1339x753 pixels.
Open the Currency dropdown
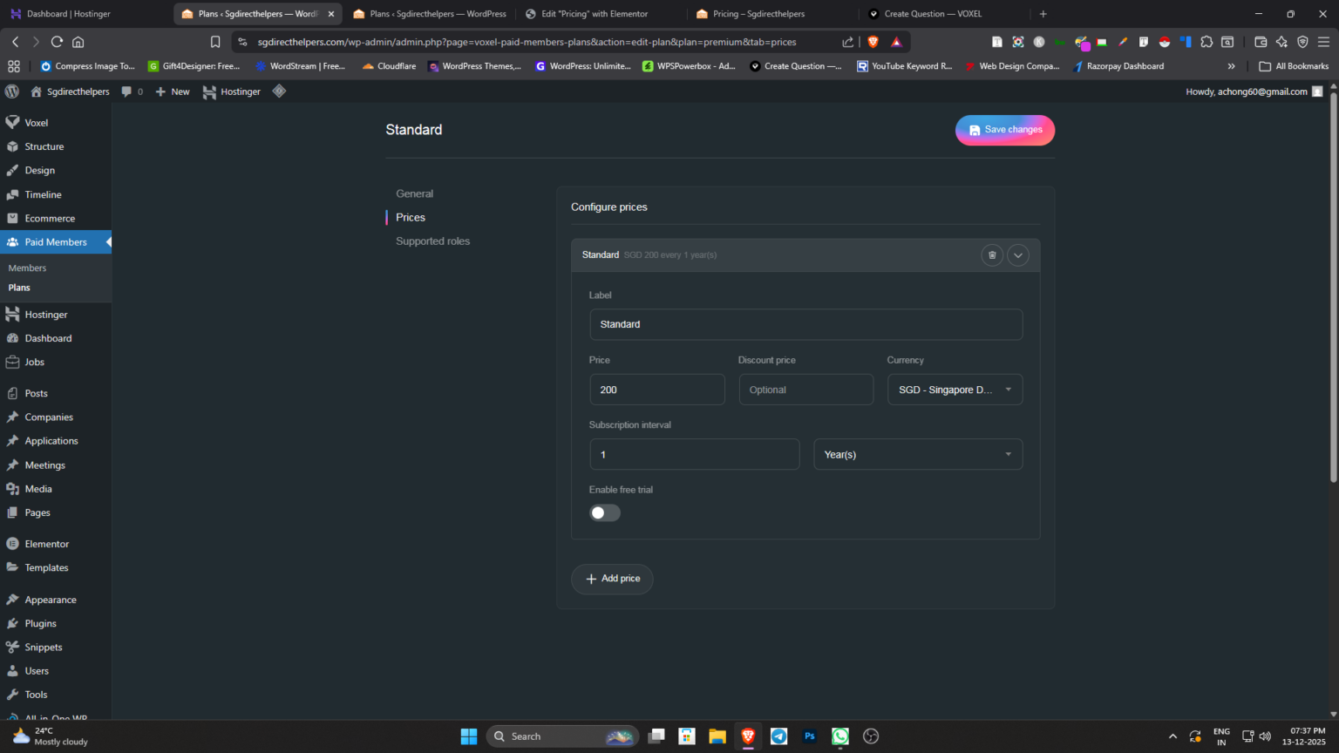(955, 390)
